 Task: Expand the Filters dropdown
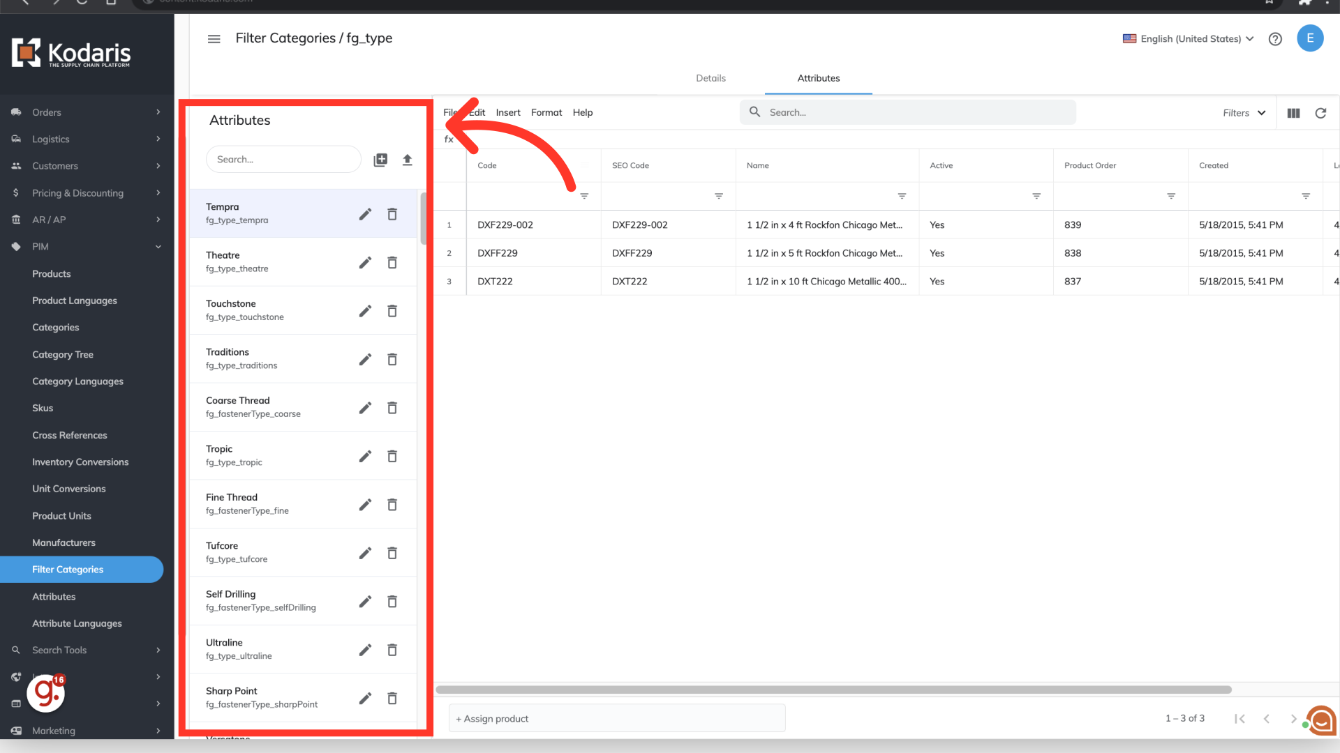[1244, 113]
